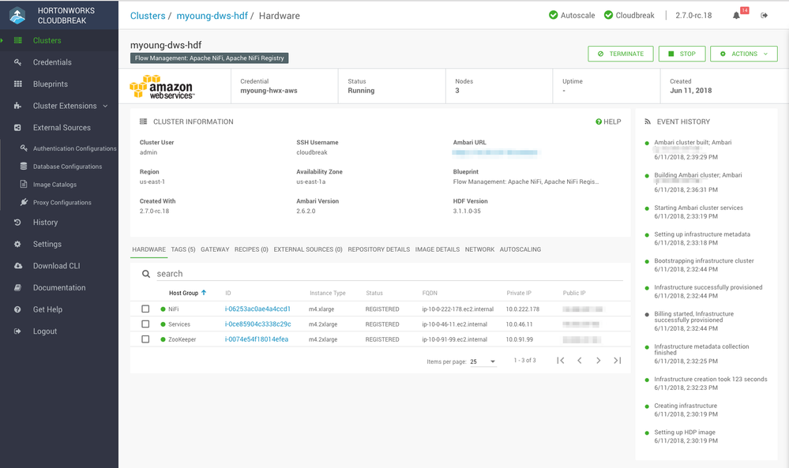Switch to the External Sources (0) tab
Screen dimensions: 789x468
[x=308, y=249]
